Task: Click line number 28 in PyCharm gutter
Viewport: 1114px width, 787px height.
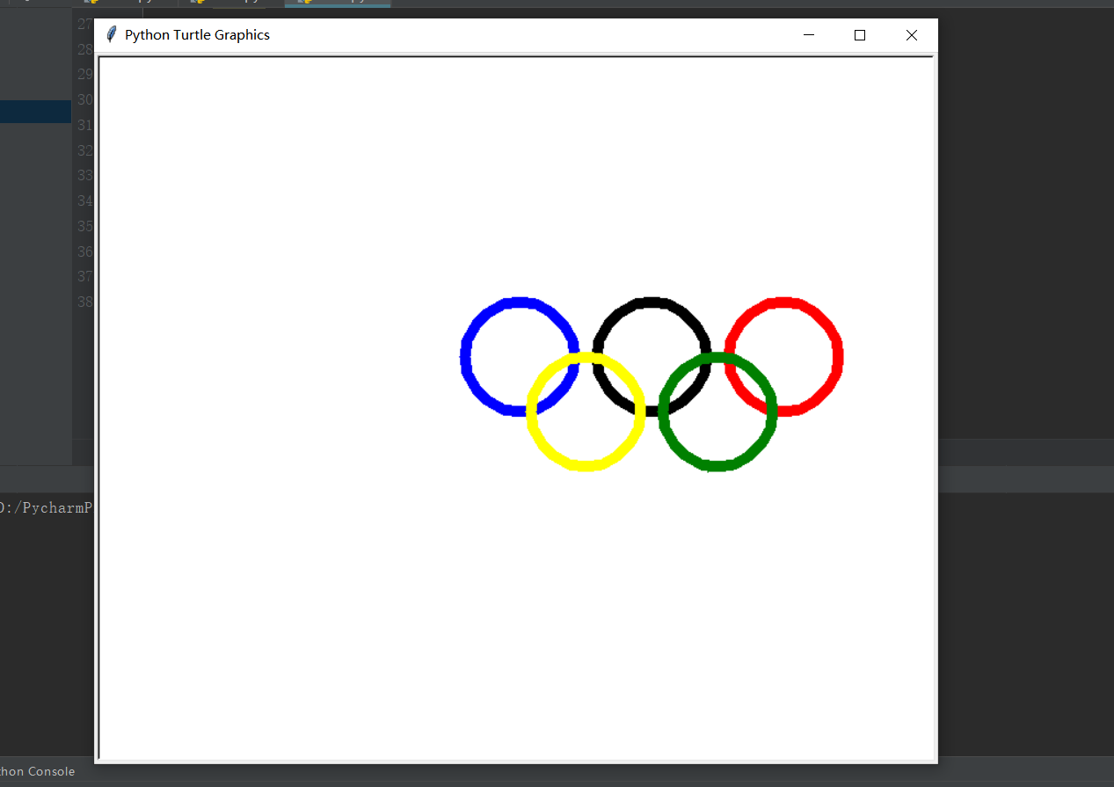Action: 85,49
